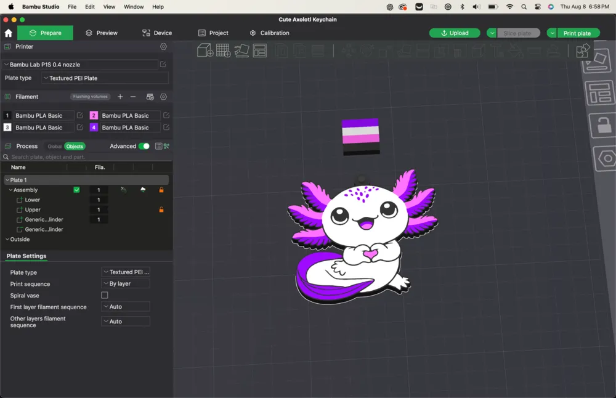This screenshot has height=398, width=616.
Task: Add a new filament with plus icon
Action: (x=120, y=97)
